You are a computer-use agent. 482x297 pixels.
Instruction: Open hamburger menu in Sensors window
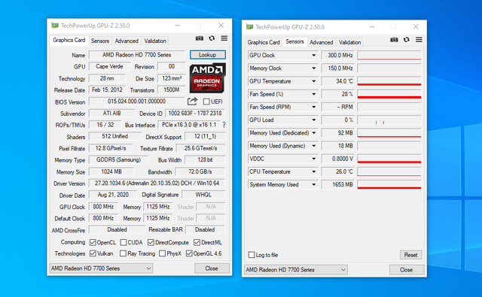(x=419, y=40)
